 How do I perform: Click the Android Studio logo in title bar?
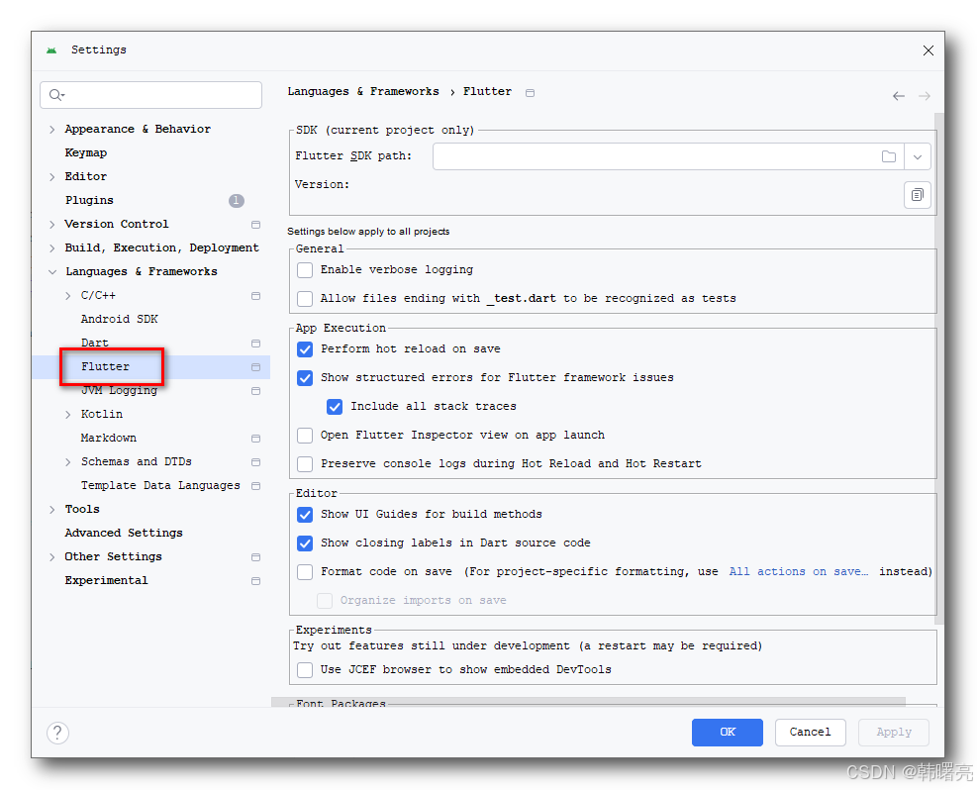51,49
